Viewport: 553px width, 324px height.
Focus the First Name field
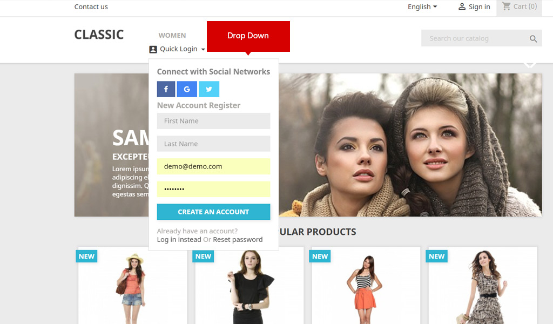click(213, 121)
